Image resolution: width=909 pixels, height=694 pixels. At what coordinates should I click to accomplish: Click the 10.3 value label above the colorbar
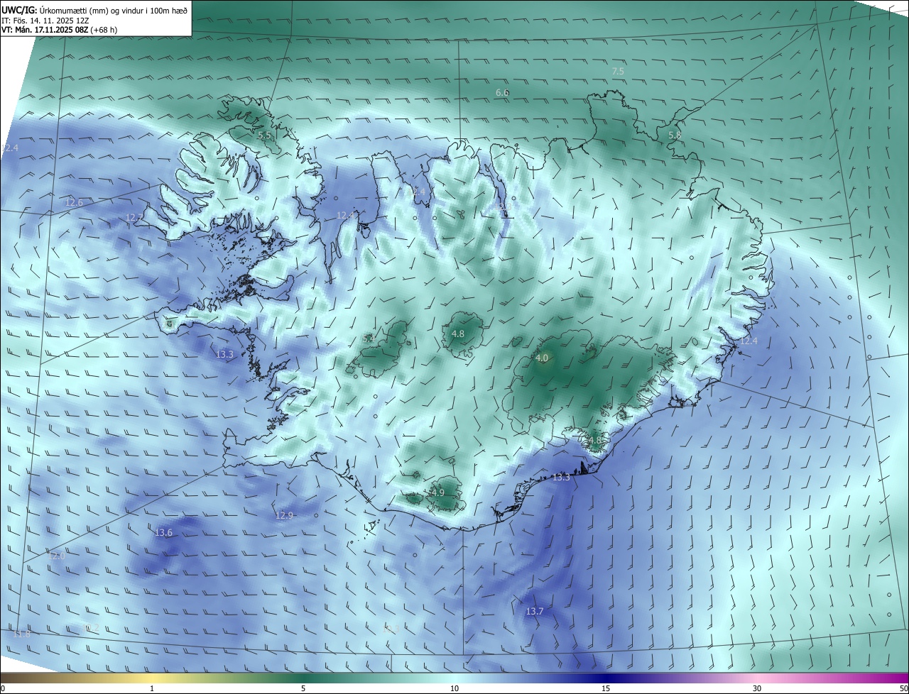[391, 629]
